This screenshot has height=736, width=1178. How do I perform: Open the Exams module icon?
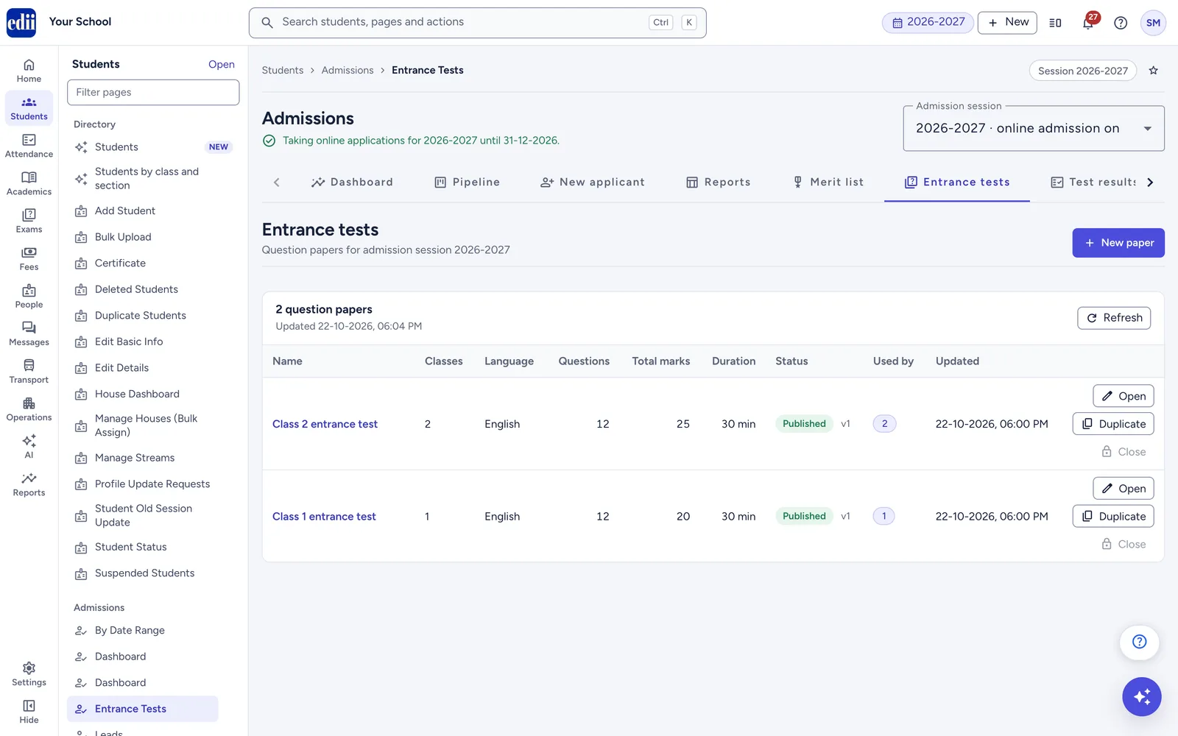pos(29,221)
